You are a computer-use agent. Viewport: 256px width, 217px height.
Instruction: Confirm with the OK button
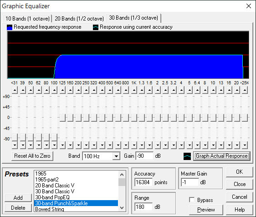point(239,172)
